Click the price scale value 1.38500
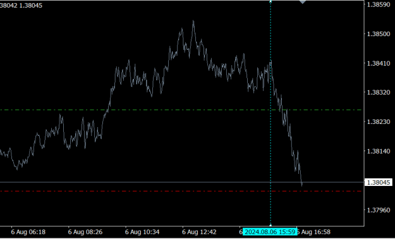This screenshot has width=395, height=239. [379, 34]
